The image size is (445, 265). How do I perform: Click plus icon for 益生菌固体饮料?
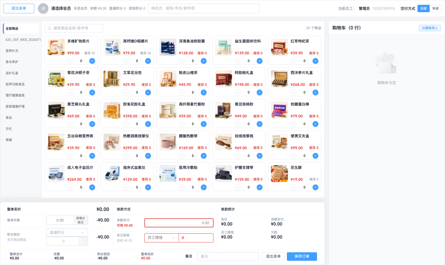[x=260, y=61]
